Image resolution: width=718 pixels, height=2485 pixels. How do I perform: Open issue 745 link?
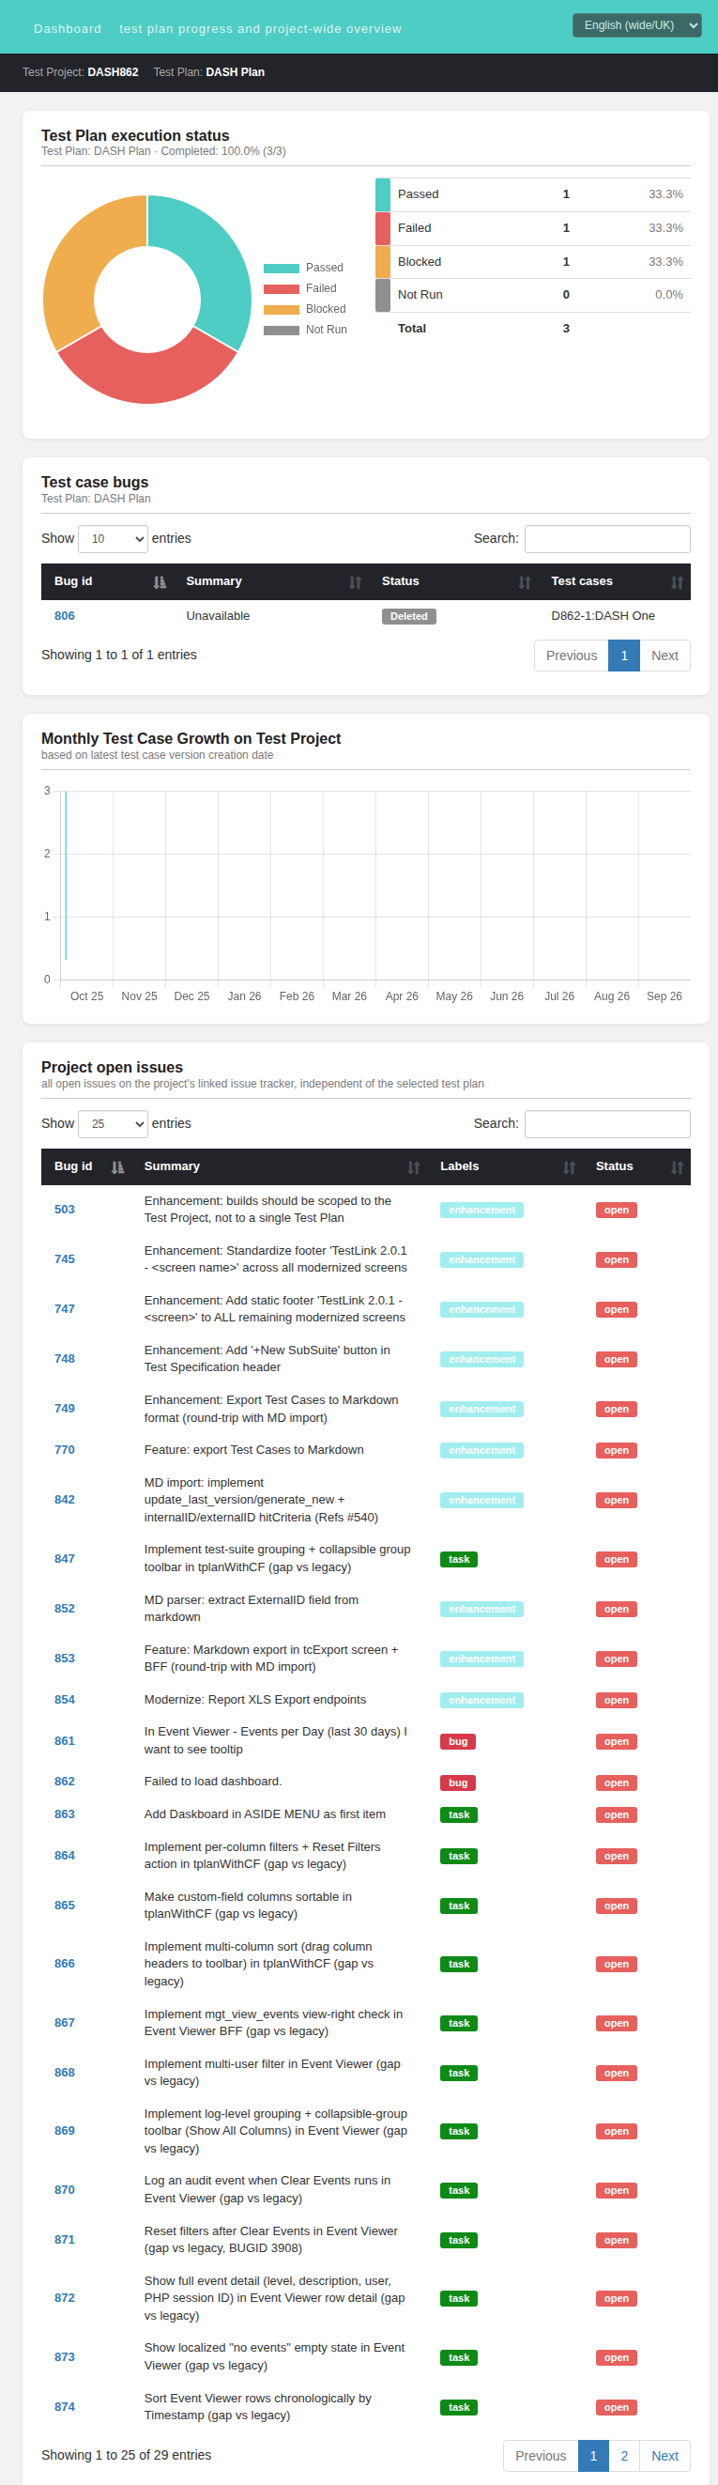[65, 1258]
